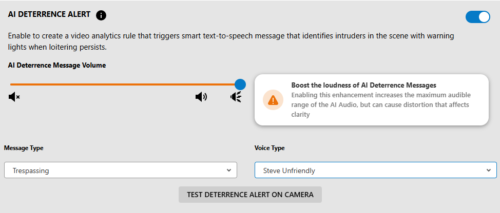The image size is (500, 213).
Task: Click the chevron arrow of Voice Type dropdown
Action: click(x=489, y=170)
